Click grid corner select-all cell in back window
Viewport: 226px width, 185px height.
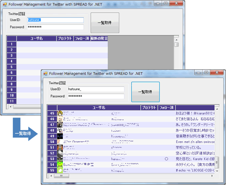(x=12, y=38)
